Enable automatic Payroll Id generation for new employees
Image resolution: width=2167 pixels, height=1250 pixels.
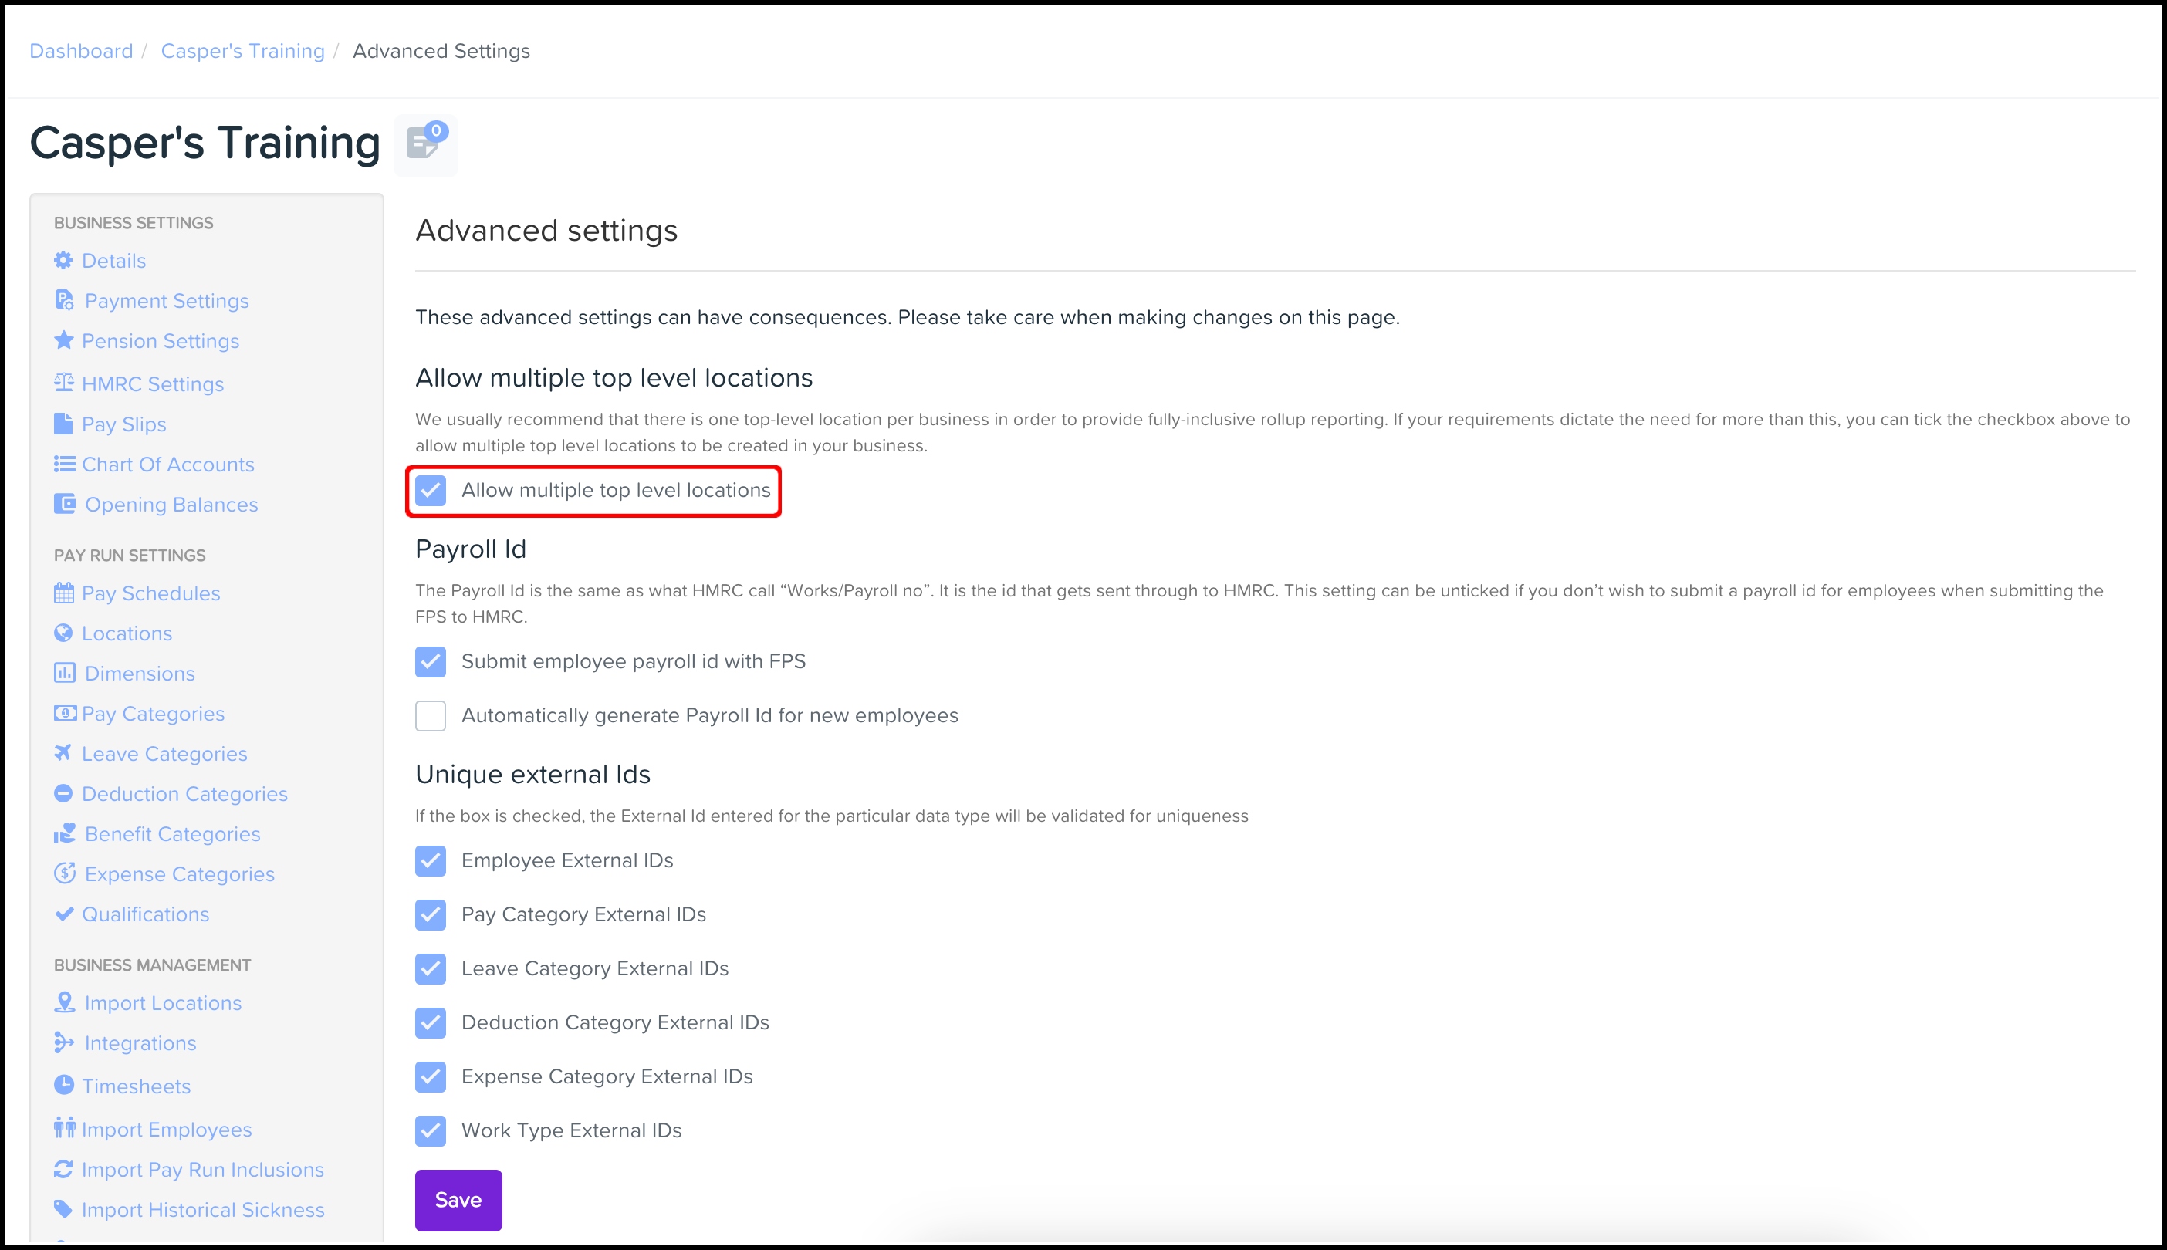(430, 716)
